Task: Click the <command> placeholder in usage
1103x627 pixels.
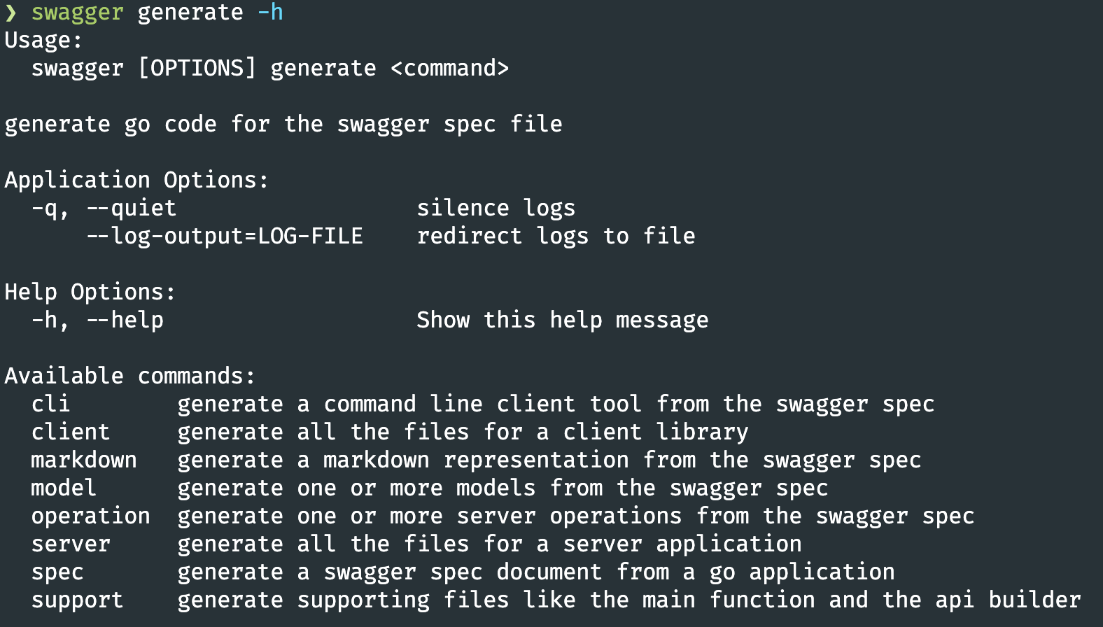Action: (x=449, y=68)
